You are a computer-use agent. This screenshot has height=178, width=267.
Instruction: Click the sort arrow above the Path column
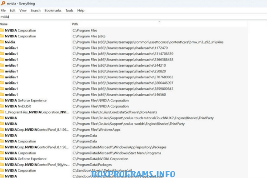(x=159, y=22)
